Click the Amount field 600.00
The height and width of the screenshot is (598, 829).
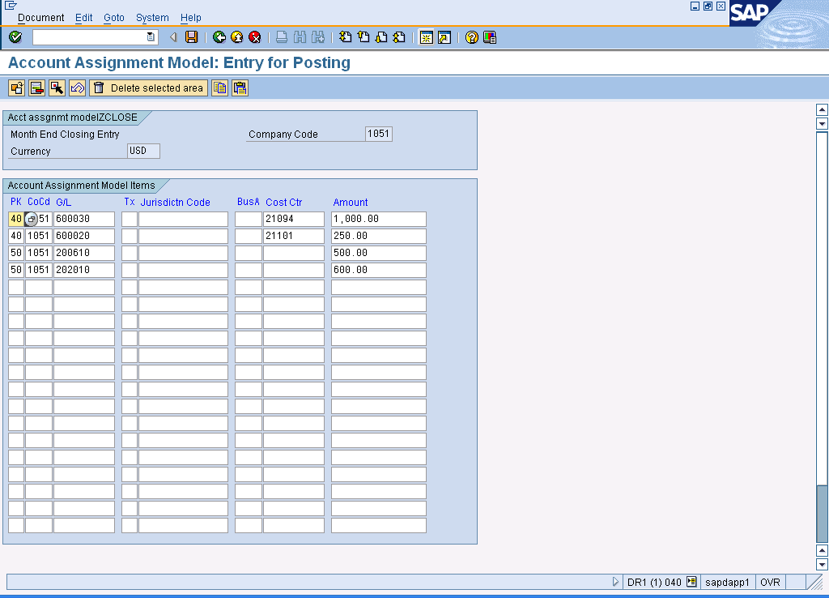click(379, 270)
